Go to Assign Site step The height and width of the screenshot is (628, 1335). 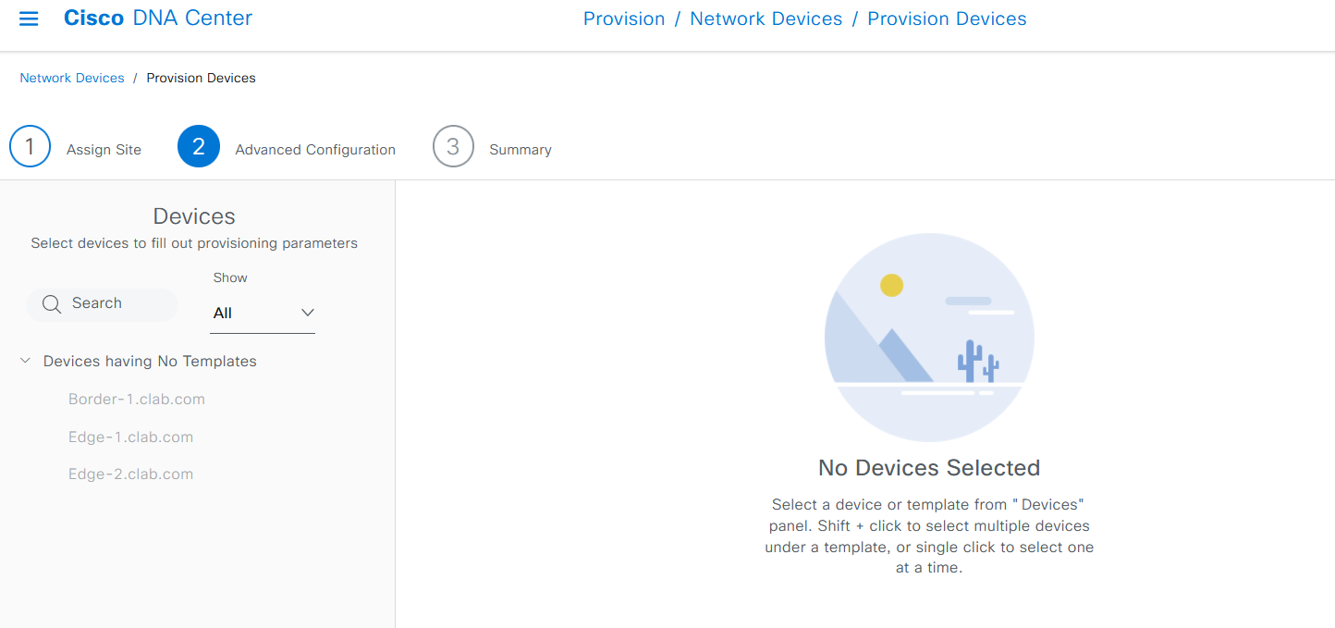(x=104, y=150)
